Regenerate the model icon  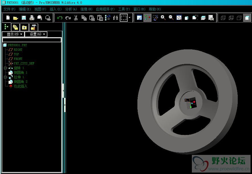point(108,18)
